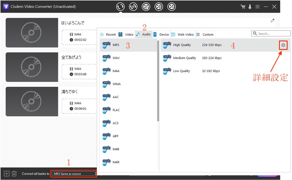
Task: Select M4R format in the list
Action: point(129,162)
